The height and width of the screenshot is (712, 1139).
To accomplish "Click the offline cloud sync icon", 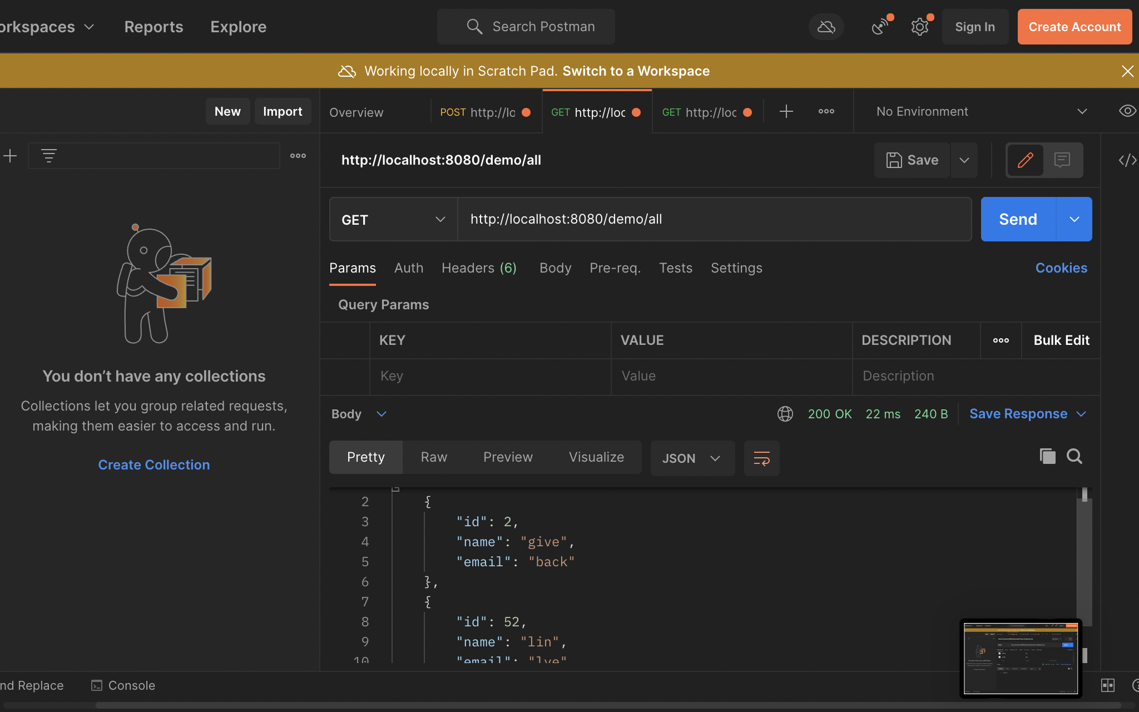I will click(826, 27).
